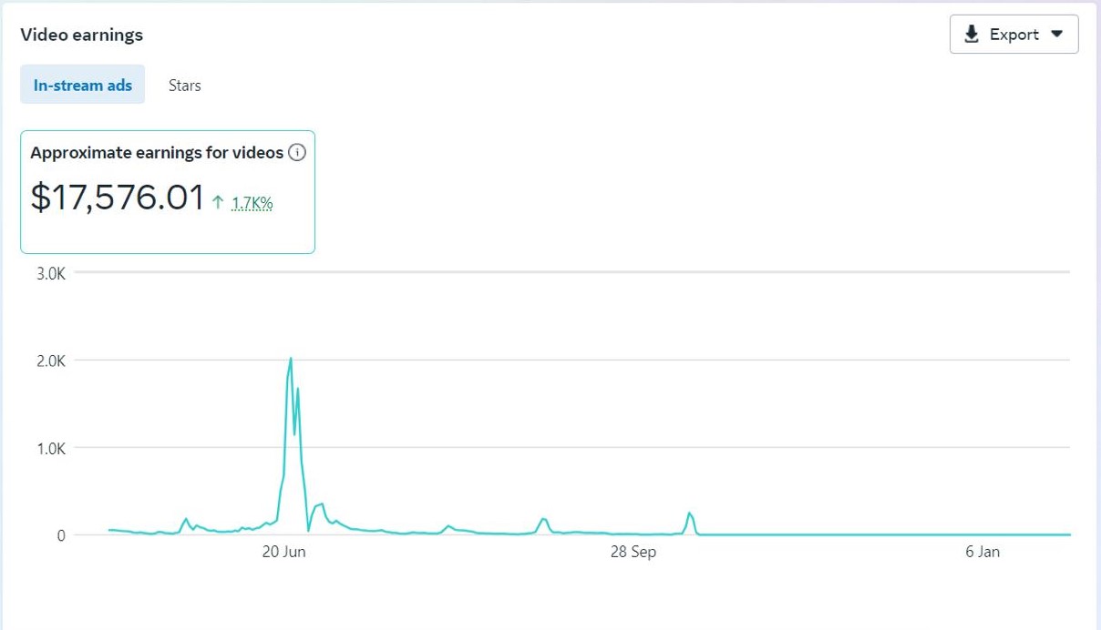Click the 0 y-axis baseline label
This screenshot has height=630, width=1101.
[61, 535]
